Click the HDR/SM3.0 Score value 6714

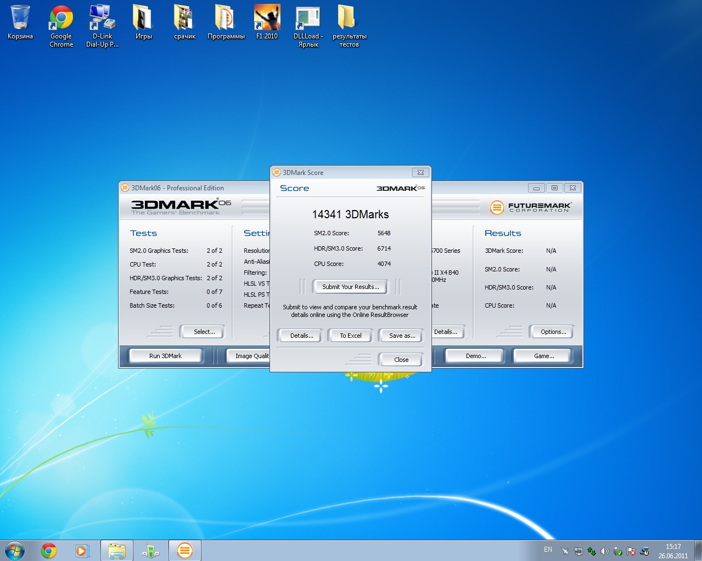click(x=384, y=248)
